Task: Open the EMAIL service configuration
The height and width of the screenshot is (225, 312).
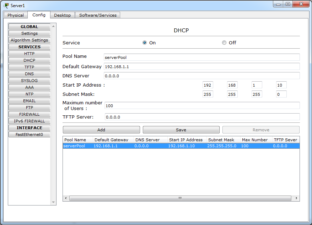Action: 29,100
